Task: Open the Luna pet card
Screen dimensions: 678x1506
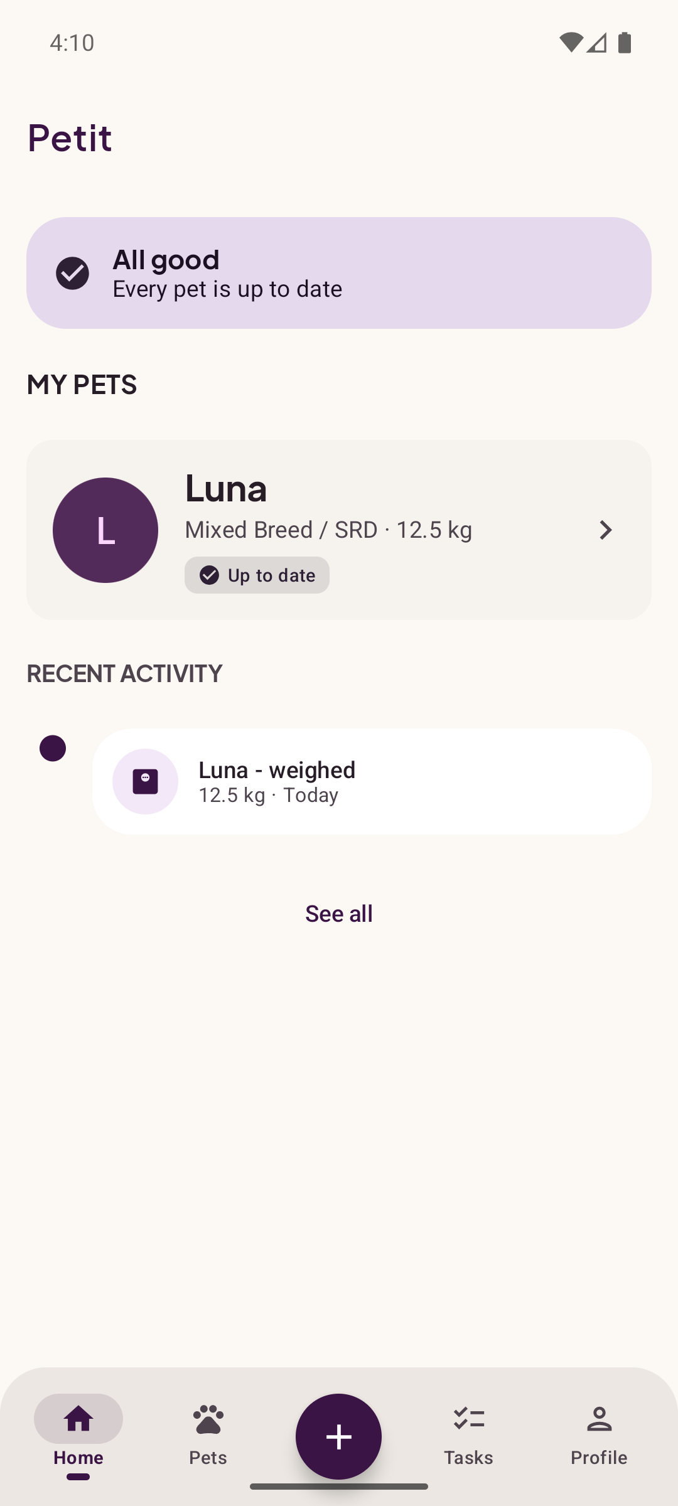Action: coord(339,530)
